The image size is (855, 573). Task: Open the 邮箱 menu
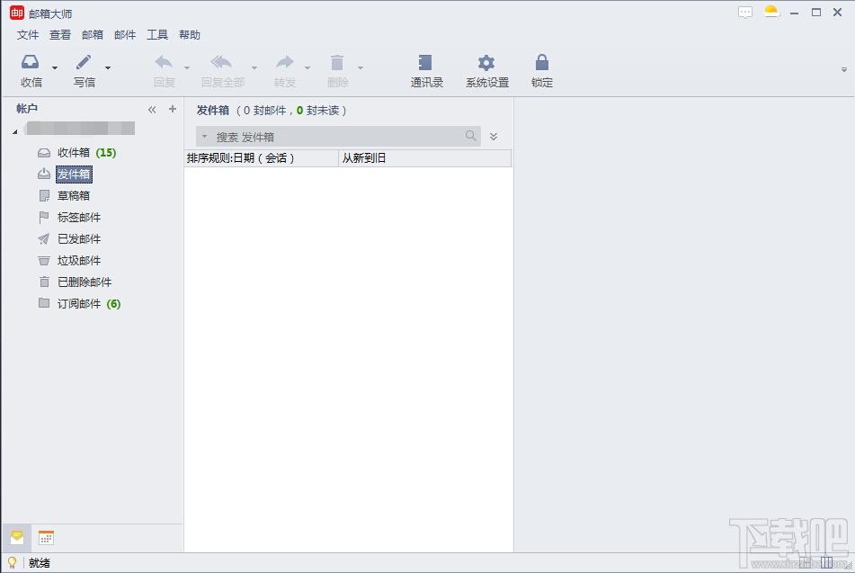(92, 35)
